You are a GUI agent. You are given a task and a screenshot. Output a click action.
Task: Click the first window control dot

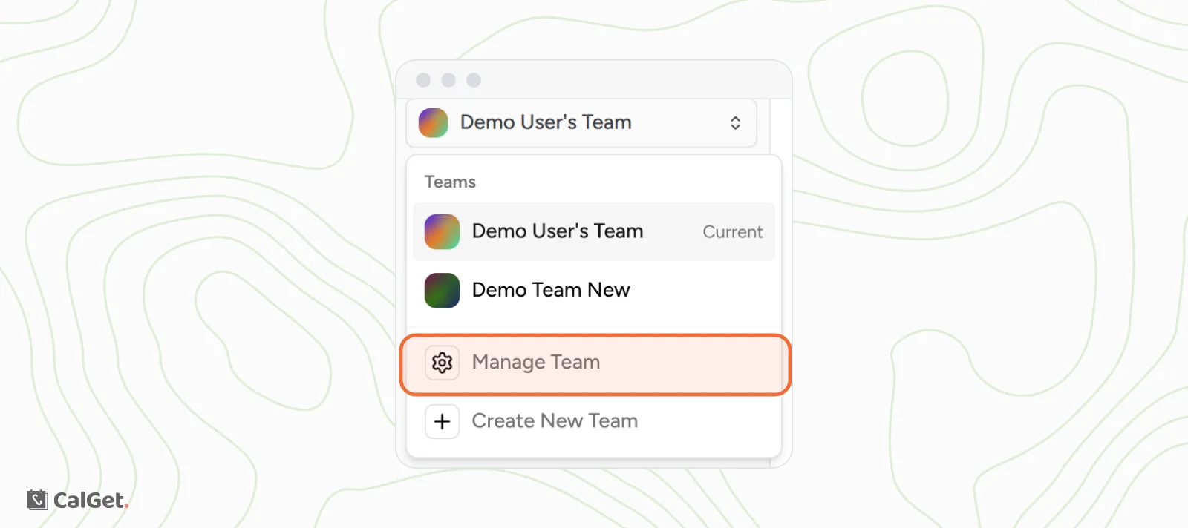click(x=423, y=80)
